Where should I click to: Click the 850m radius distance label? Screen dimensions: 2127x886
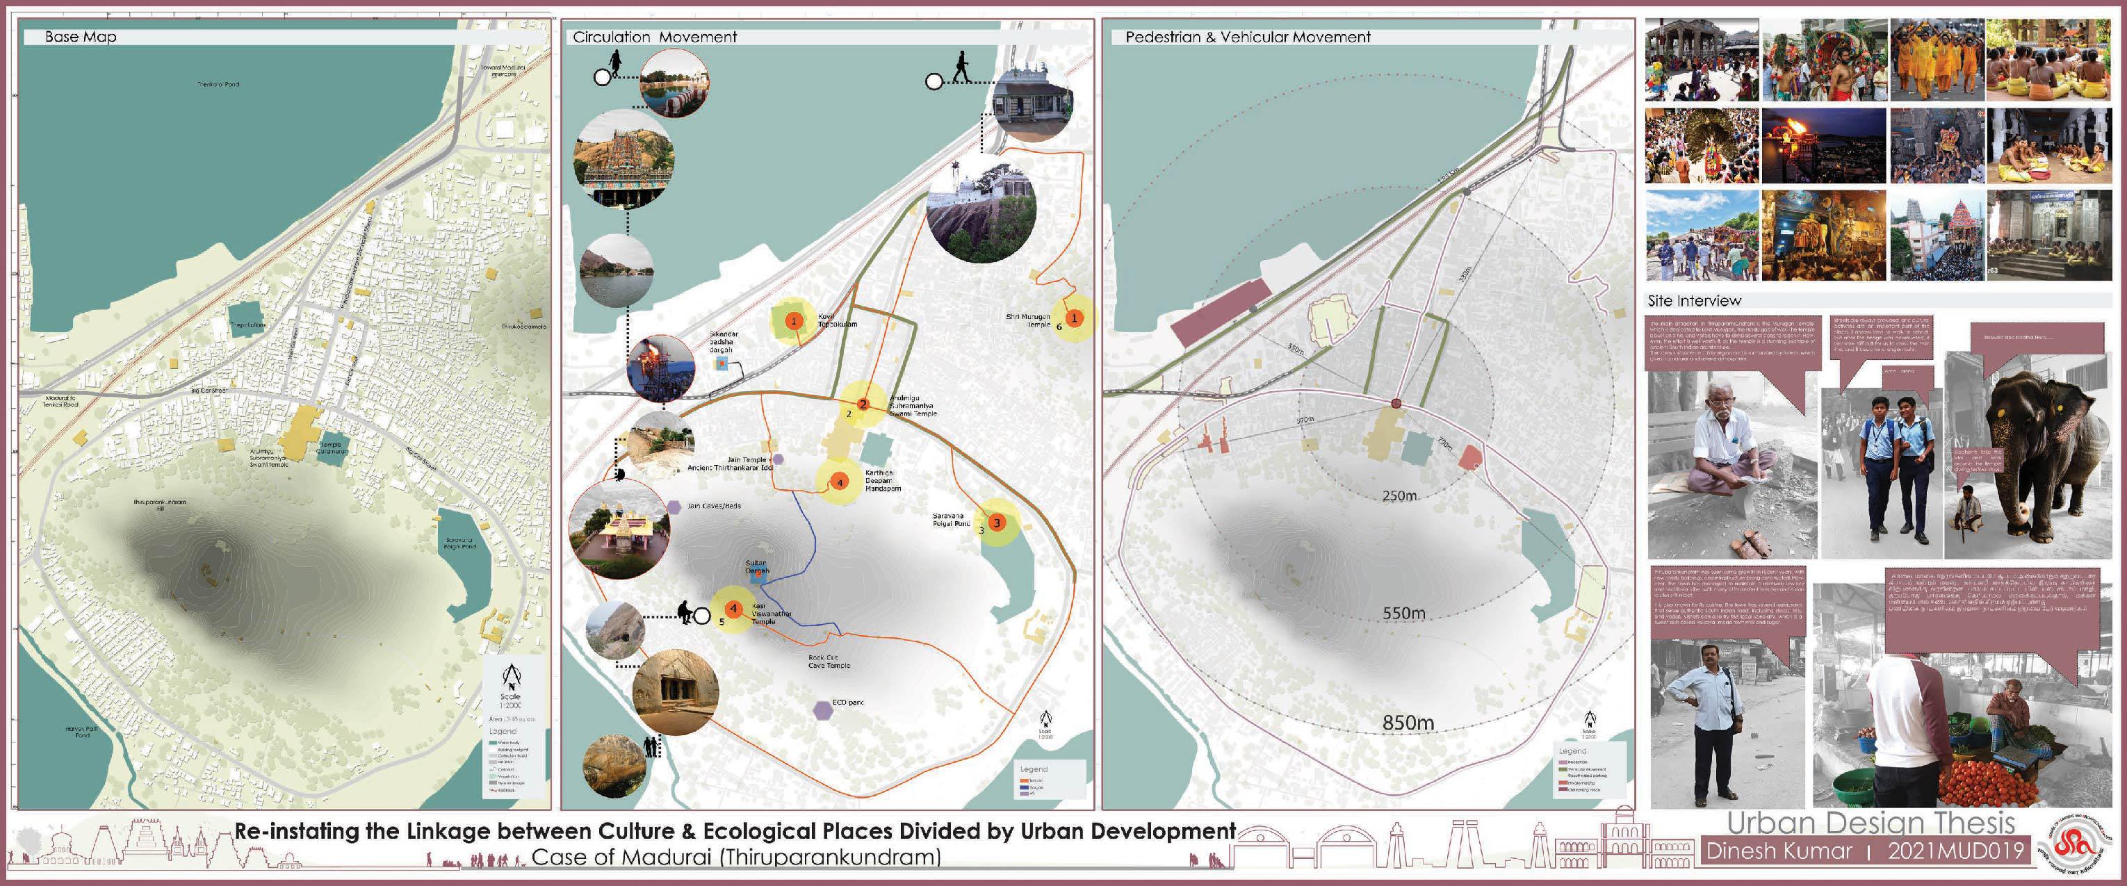1408,723
